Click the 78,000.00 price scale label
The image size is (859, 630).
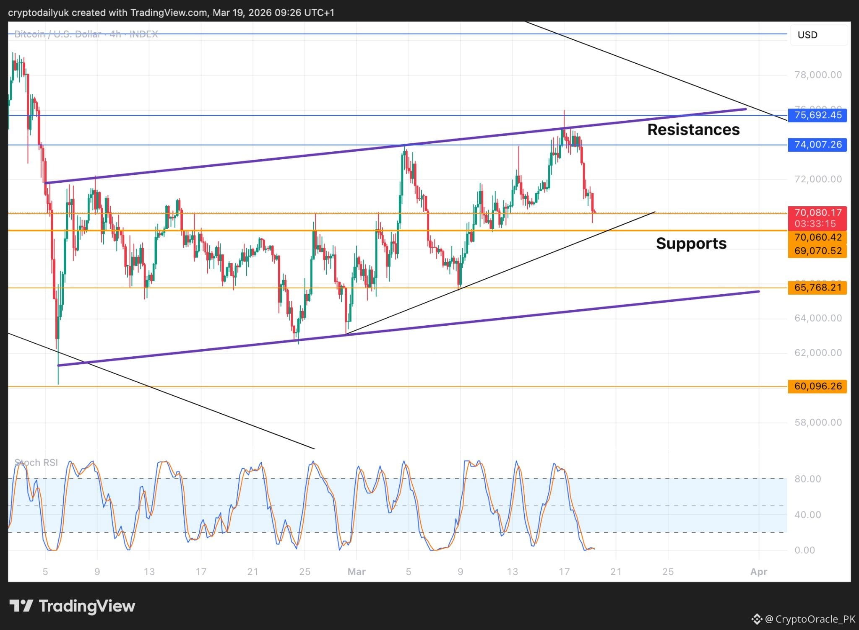click(x=818, y=75)
